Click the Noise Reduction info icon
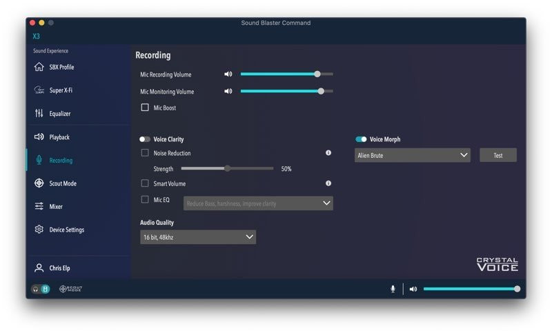This screenshot has height=333, width=552. coord(328,153)
